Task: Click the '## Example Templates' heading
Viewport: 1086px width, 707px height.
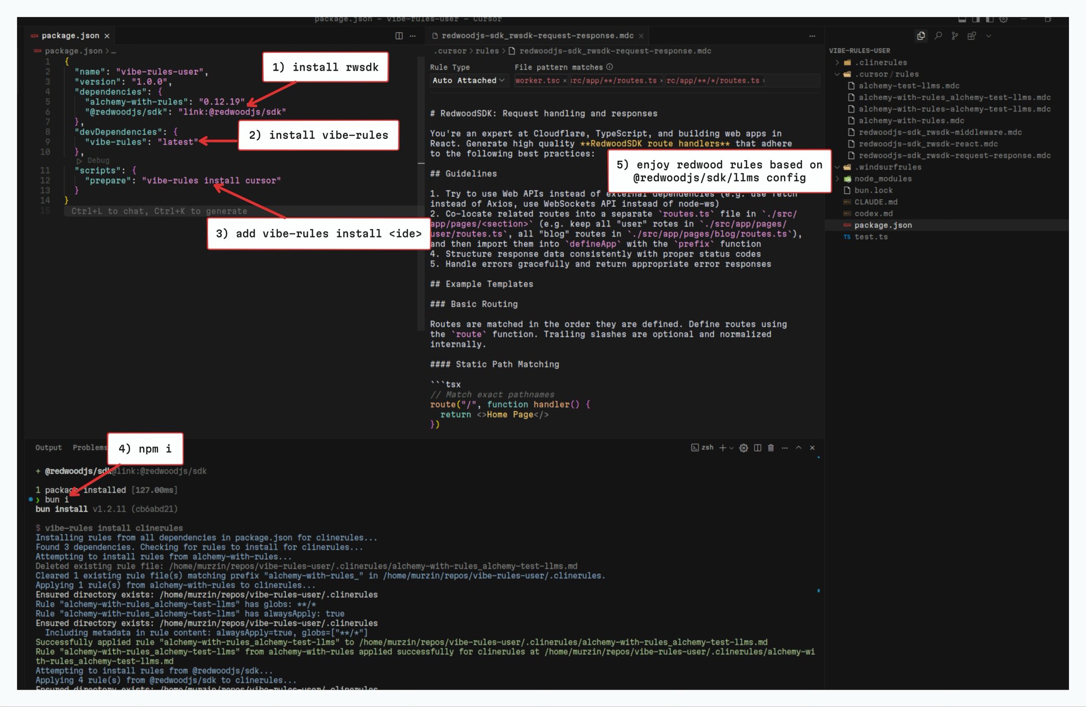Action: point(481,284)
